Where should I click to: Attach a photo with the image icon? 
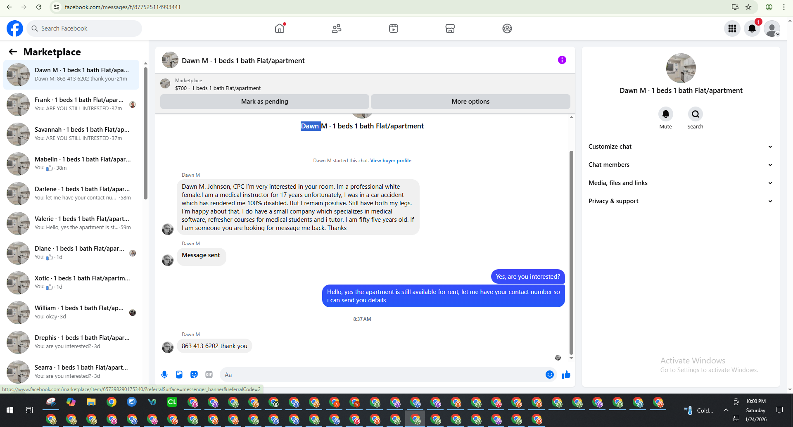click(x=179, y=375)
